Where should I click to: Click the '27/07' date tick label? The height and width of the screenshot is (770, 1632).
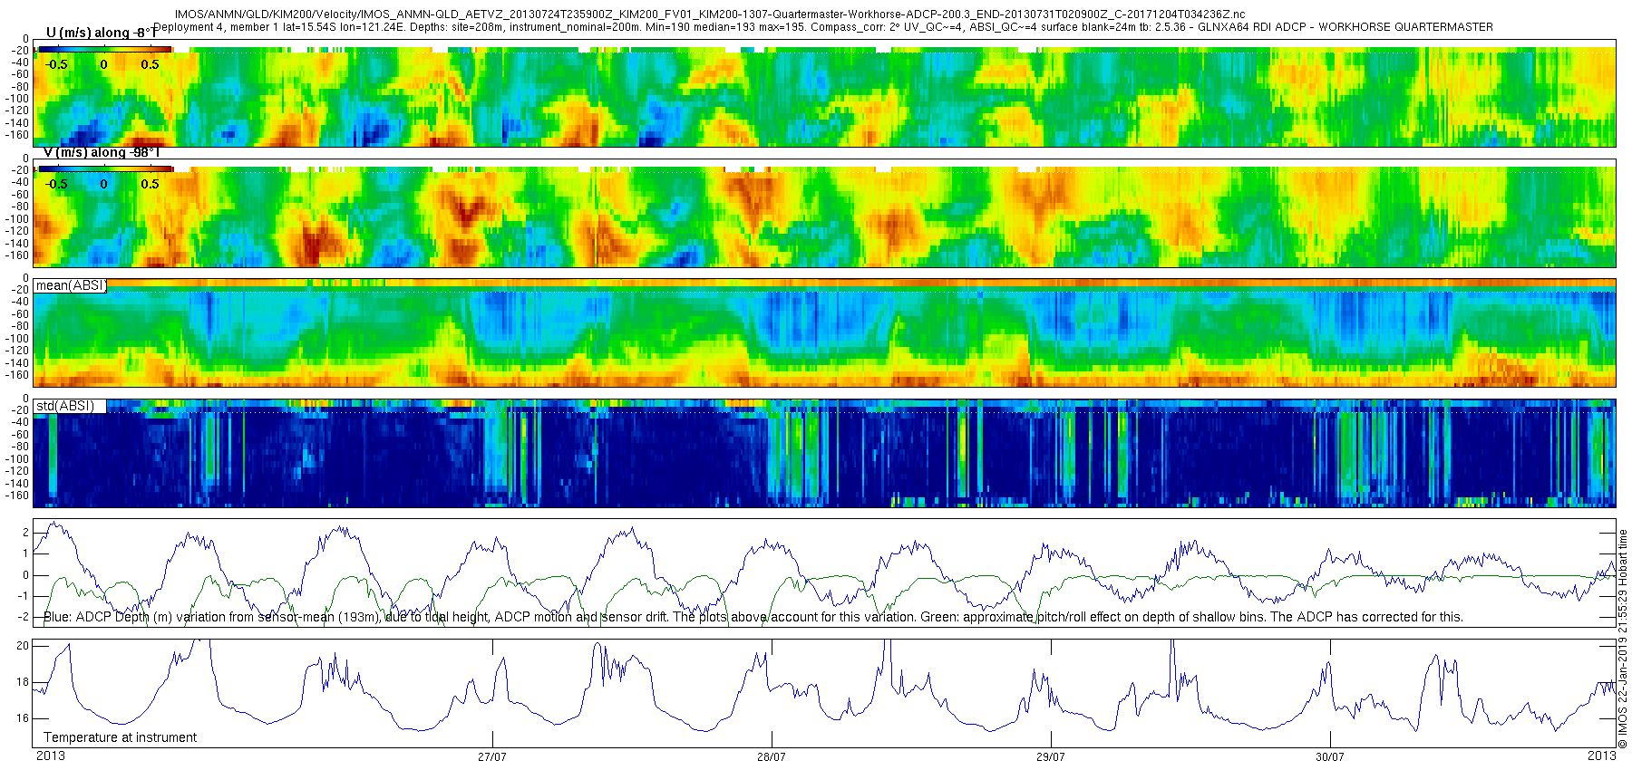(x=491, y=756)
